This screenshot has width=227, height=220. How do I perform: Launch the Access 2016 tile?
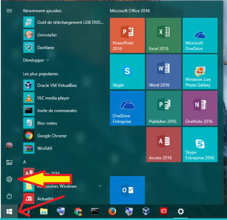[x=164, y=145]
